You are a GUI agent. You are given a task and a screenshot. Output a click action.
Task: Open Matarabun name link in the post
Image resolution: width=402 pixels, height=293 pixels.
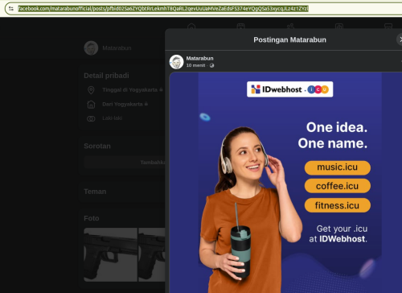click(x=199, y=58)
